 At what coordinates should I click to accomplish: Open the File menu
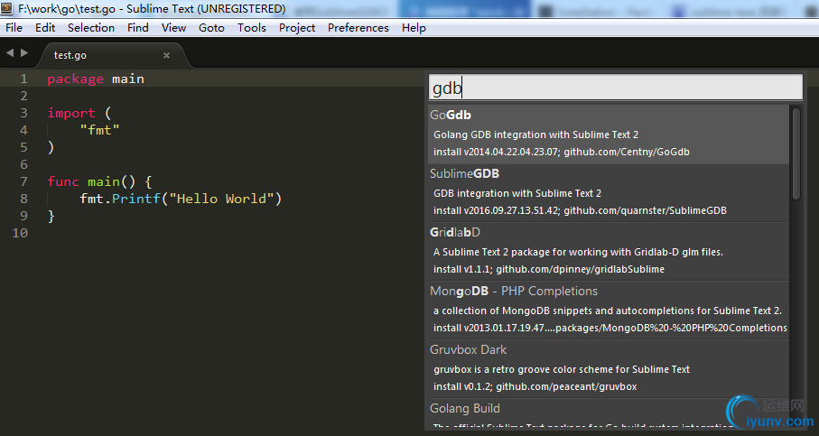tap(14, 28)
